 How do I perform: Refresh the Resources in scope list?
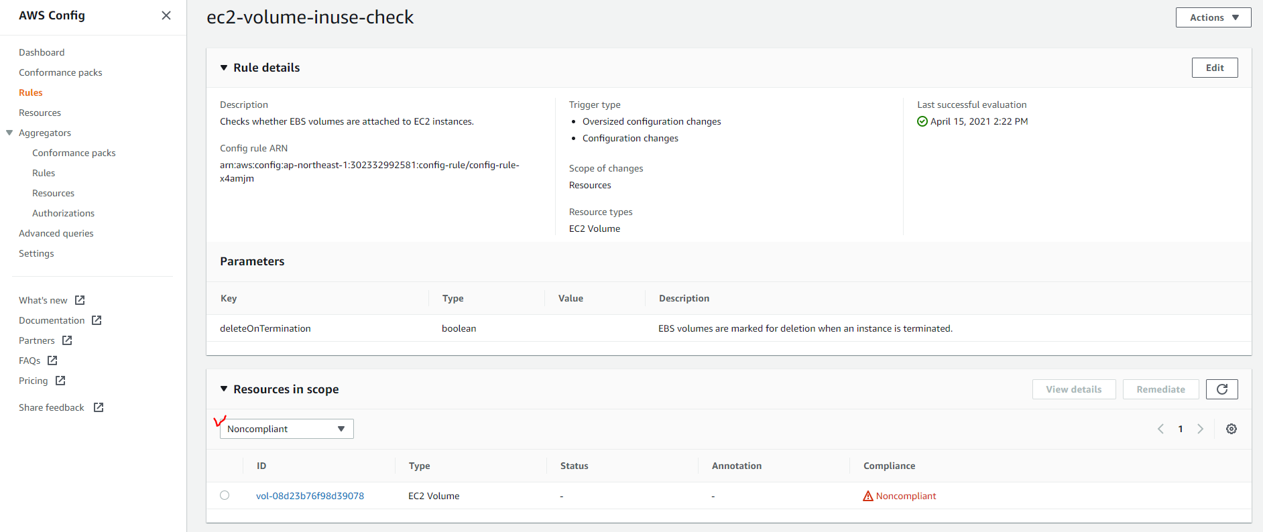pyautogui.click(x=1221, y=389)
